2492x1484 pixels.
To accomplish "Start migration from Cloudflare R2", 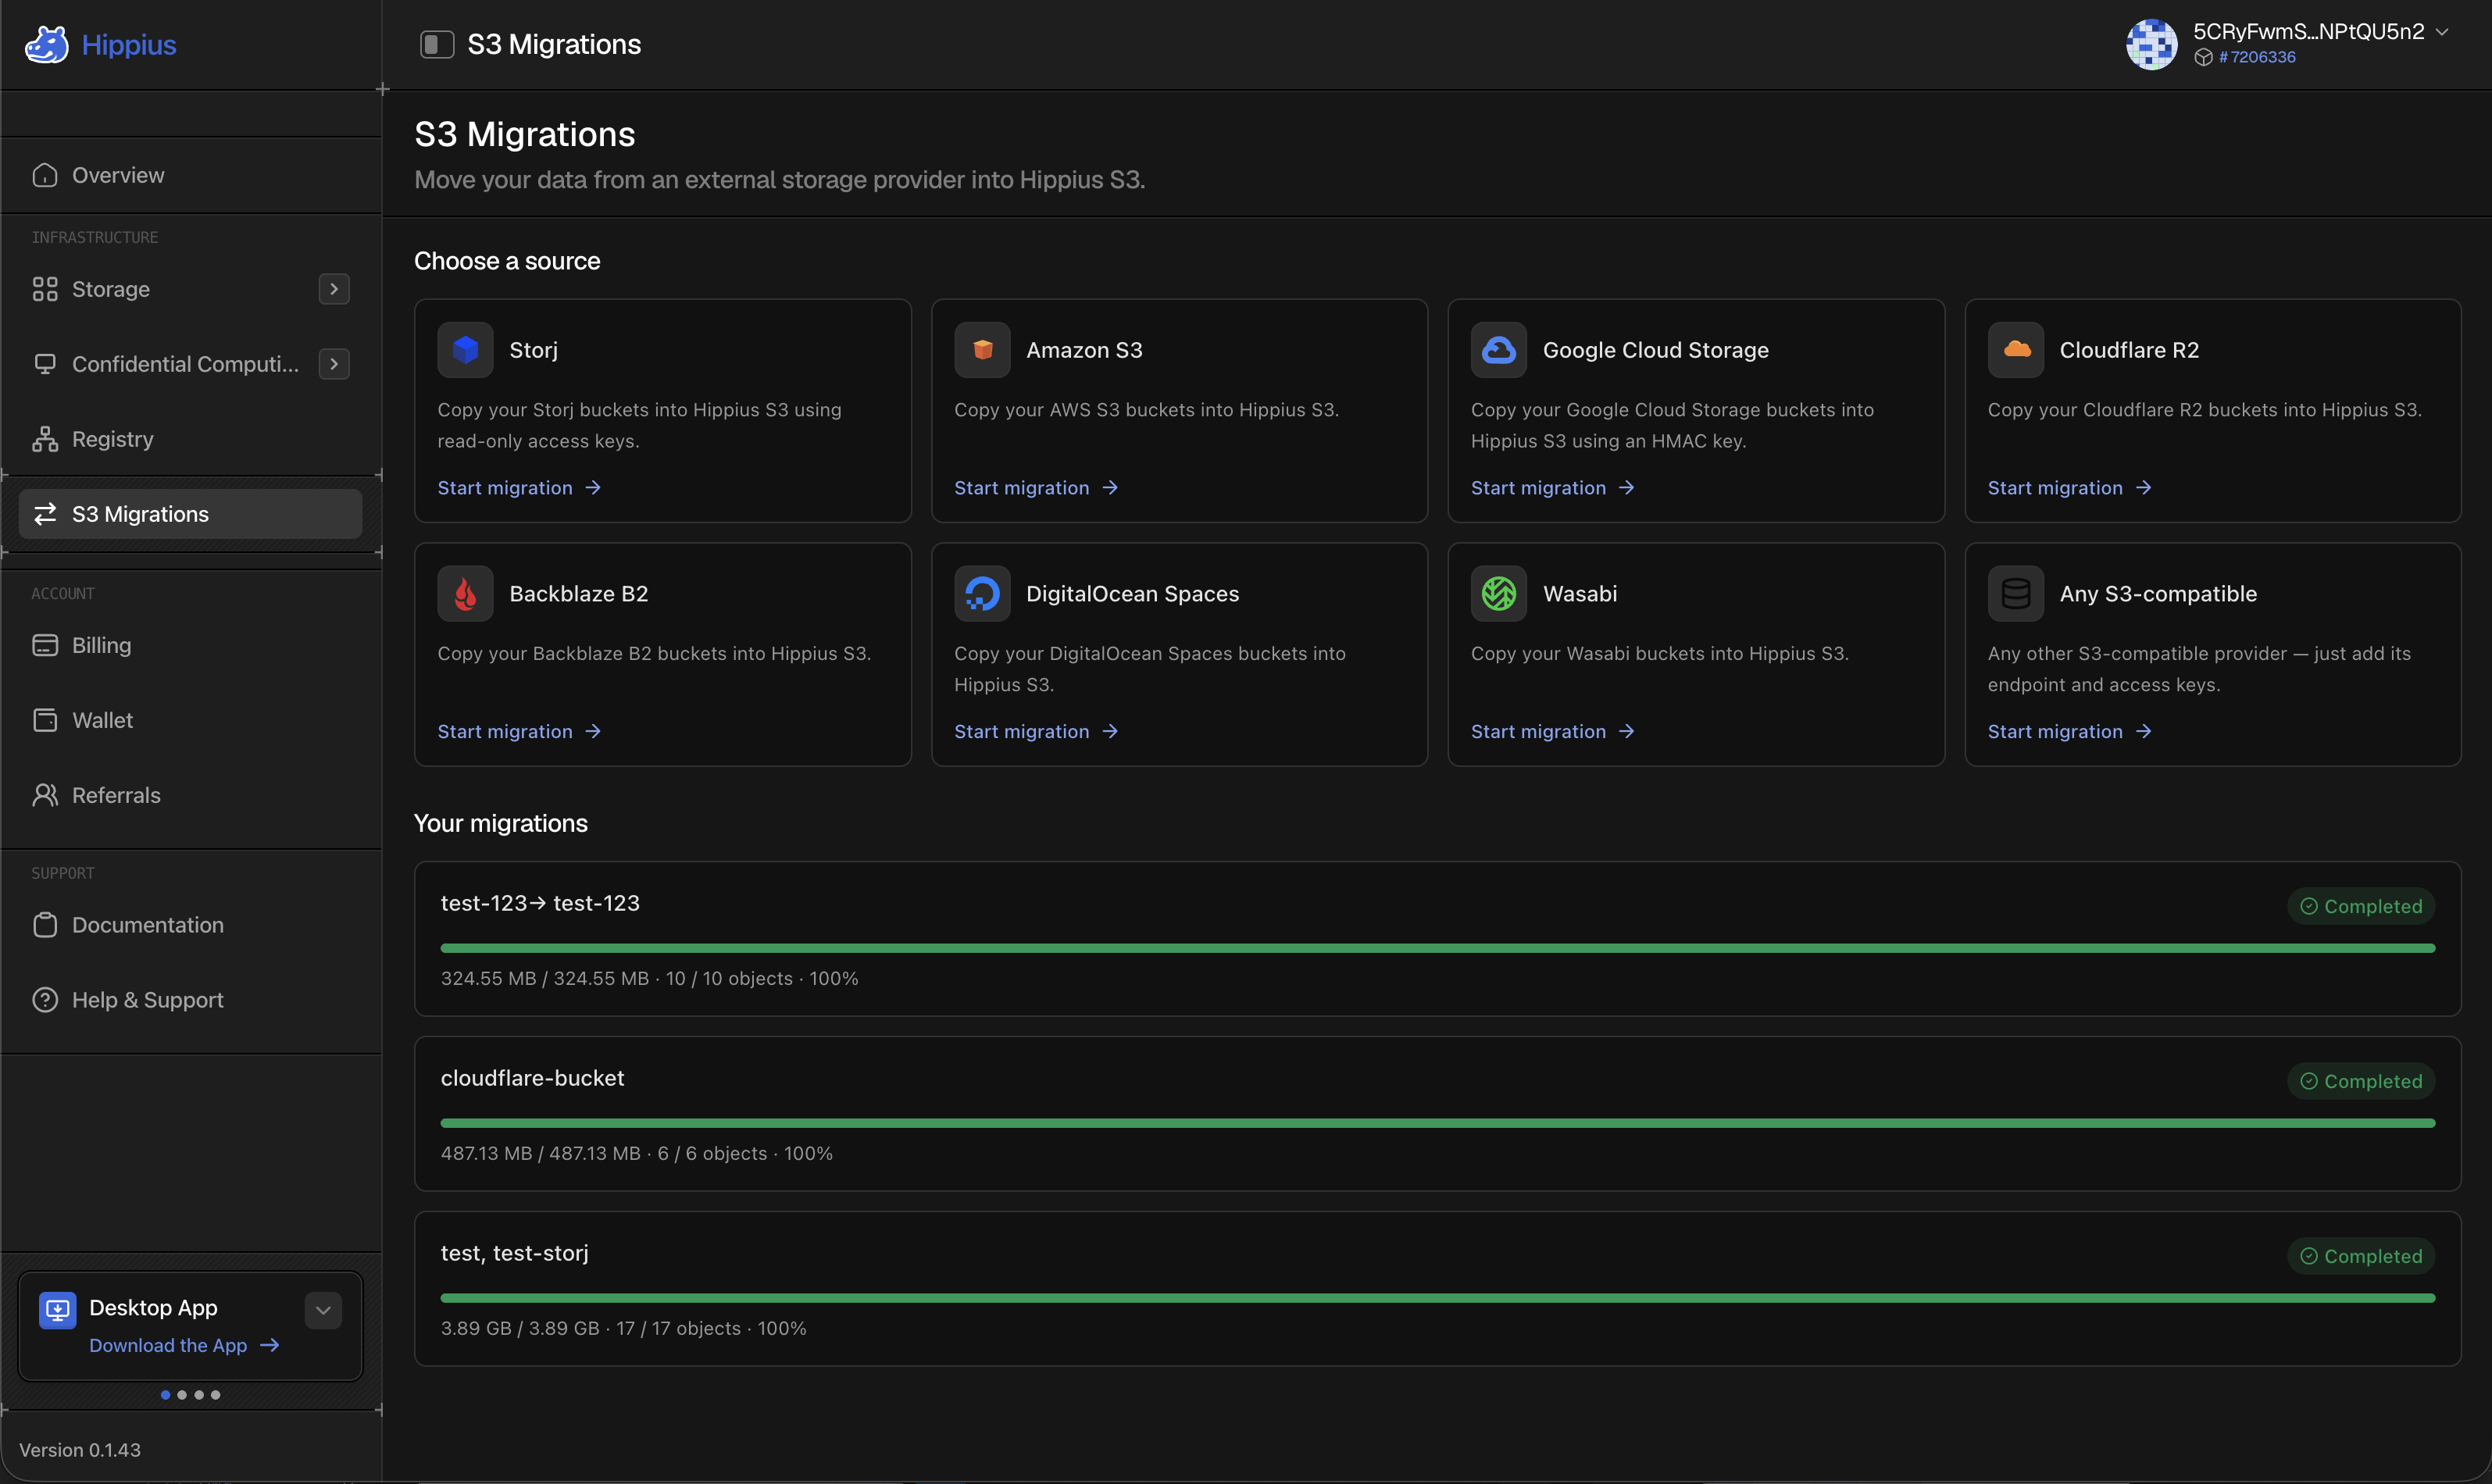I will [x=2070, y=488].
